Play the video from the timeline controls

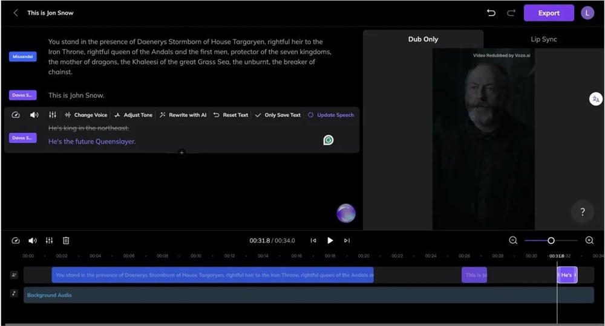[330, 240]
